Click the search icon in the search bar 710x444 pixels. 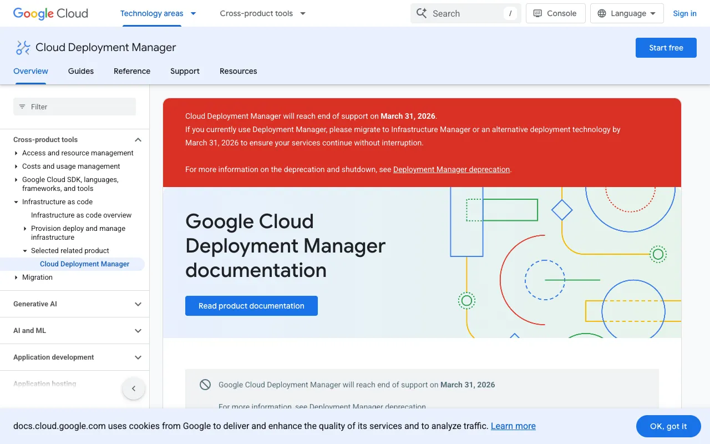pyautogui.click(x=420, y=13)
